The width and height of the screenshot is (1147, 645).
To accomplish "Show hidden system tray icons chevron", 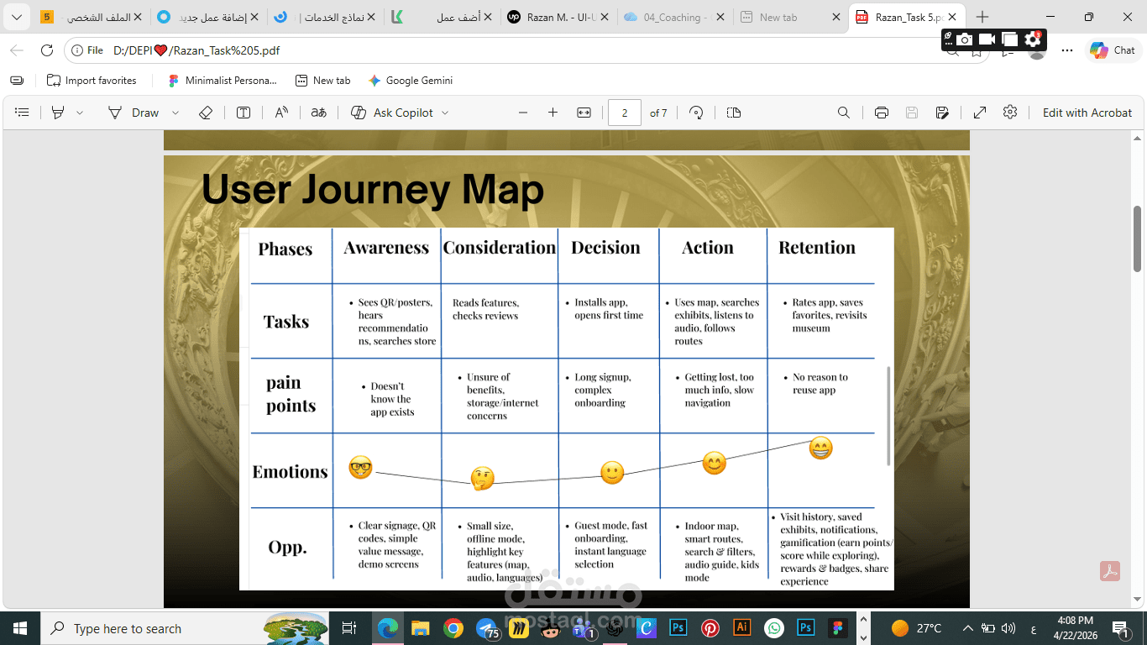I will pos(967,628).
